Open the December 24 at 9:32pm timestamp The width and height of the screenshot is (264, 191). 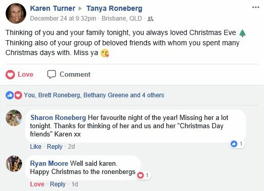tap(63, 19)
